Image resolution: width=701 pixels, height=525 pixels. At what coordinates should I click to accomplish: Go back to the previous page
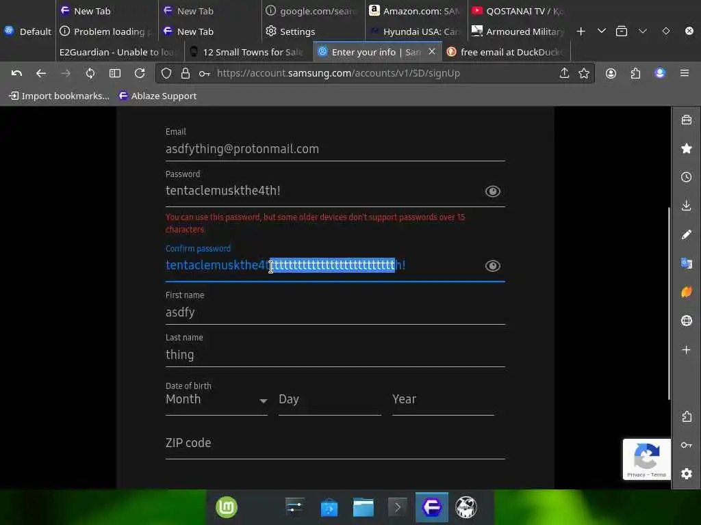pos(41,73)
